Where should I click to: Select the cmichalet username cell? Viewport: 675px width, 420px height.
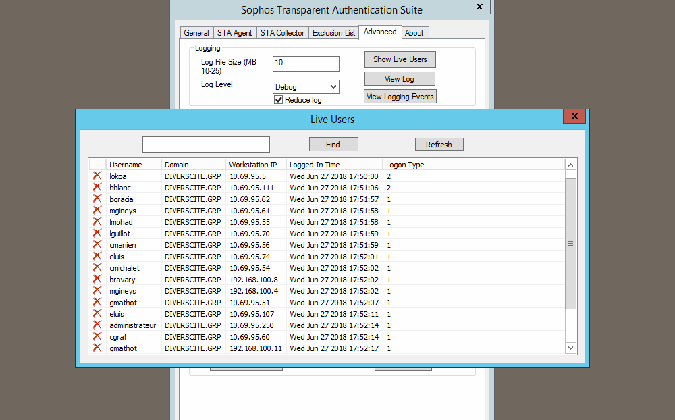coord(124,268)
